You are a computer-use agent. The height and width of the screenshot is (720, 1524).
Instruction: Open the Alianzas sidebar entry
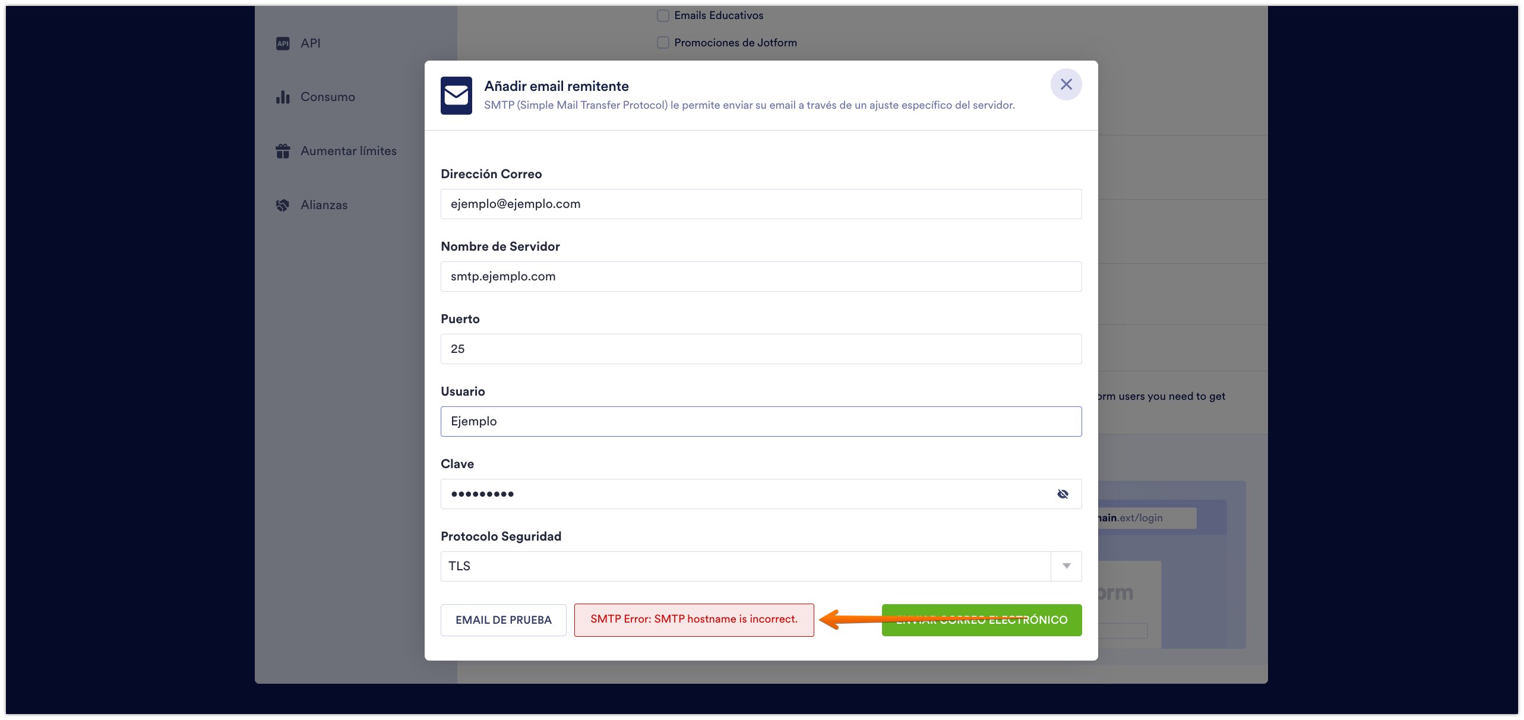(324, 205)
